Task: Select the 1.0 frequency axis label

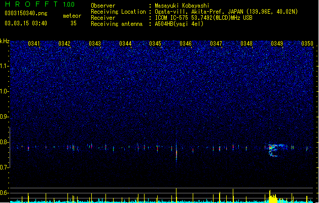Action: point(5,91)
